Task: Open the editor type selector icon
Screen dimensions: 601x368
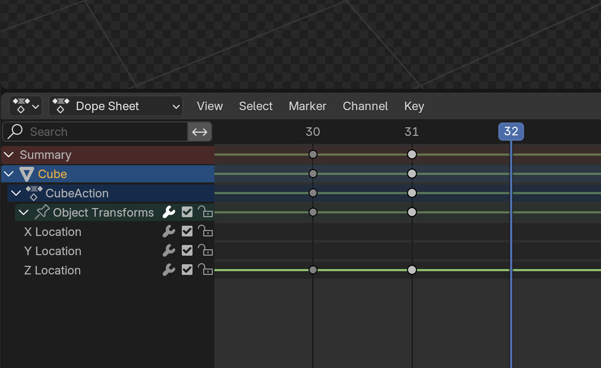Action: 25,106
